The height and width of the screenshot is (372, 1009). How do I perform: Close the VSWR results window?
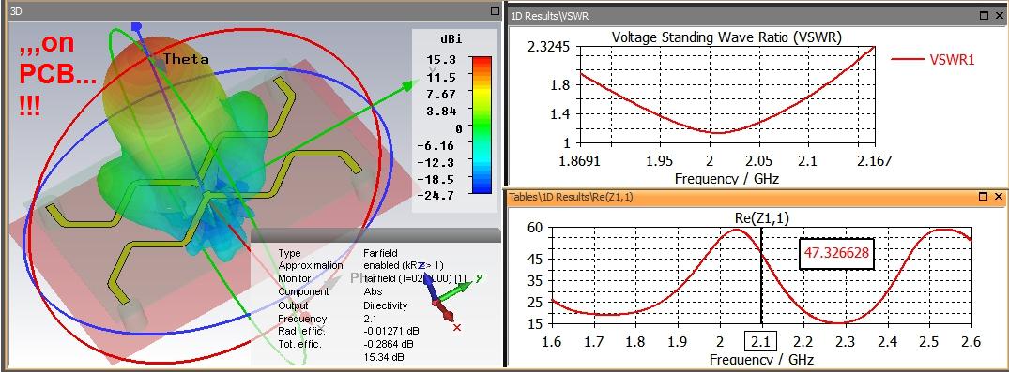(x=999, y=15)
